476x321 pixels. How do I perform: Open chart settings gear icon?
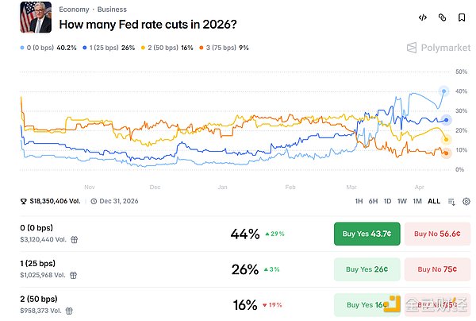(x=466, y=202)
